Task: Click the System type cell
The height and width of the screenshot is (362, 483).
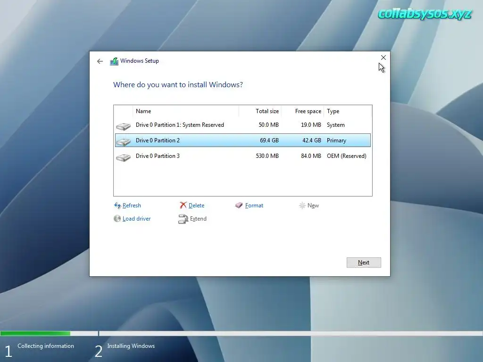Action: pos(336,124)
